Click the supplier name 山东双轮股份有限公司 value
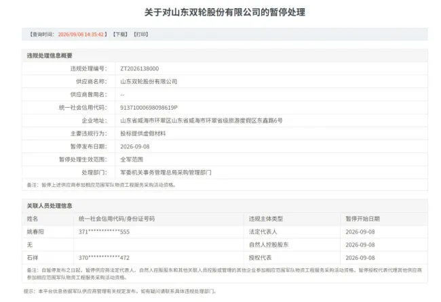The image size is (441, 302). pos(149,82)
